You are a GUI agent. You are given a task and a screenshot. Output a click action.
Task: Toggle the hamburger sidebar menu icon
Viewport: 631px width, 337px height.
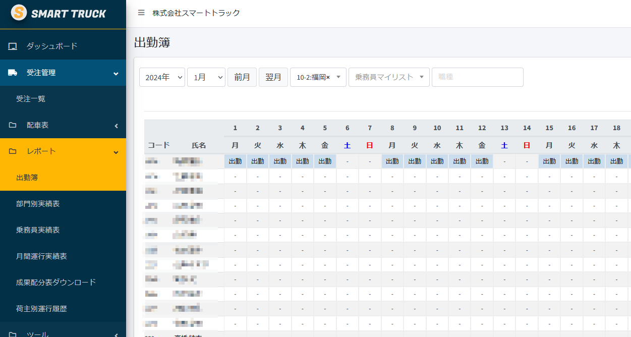pyautogui.click(x=141, y=13)
